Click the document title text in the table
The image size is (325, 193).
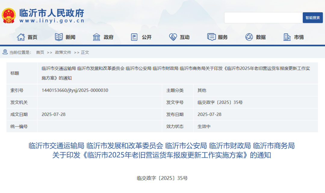point(176,73)
